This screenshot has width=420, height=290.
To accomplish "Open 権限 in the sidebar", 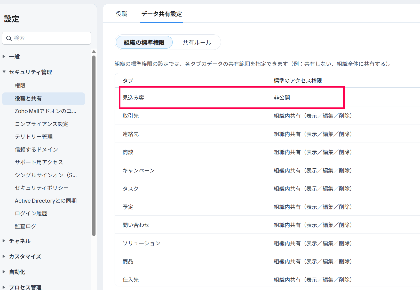I will (x=20, y=85).
